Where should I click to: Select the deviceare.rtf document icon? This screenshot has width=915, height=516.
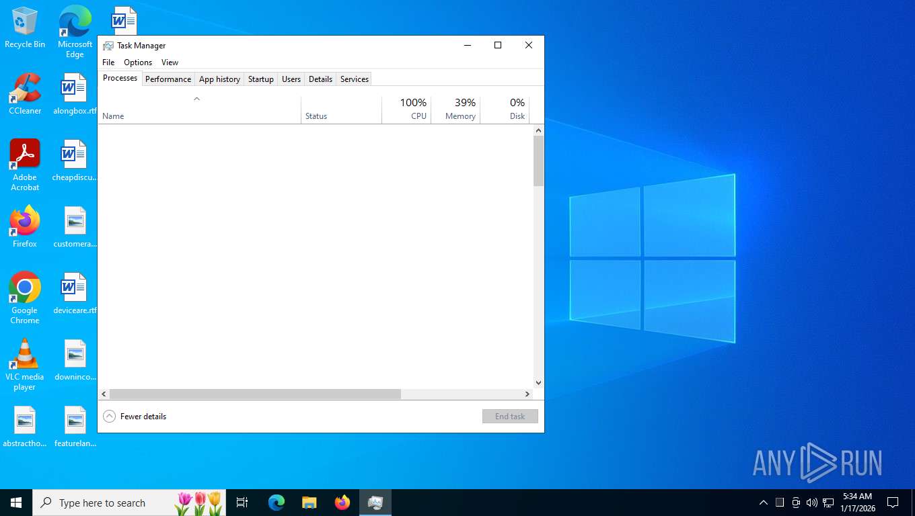75,294
